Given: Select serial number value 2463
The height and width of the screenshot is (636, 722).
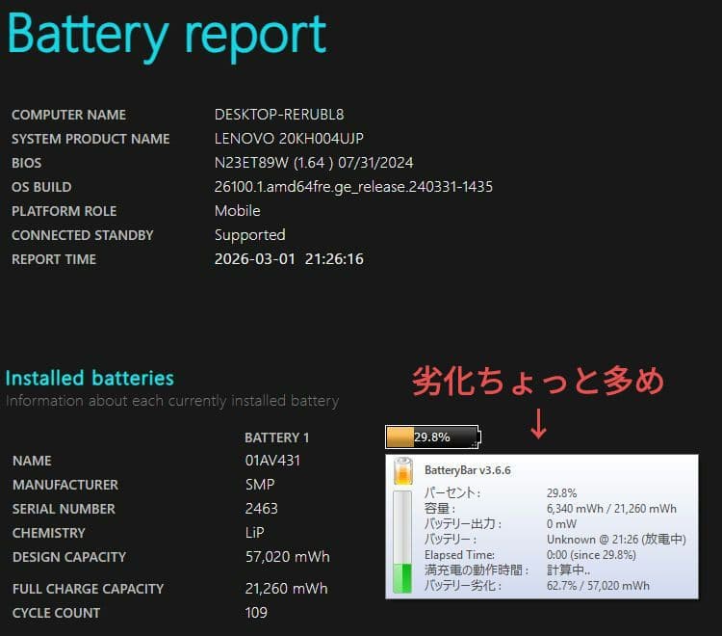Looking at the screenshot, I should [262, 509].
